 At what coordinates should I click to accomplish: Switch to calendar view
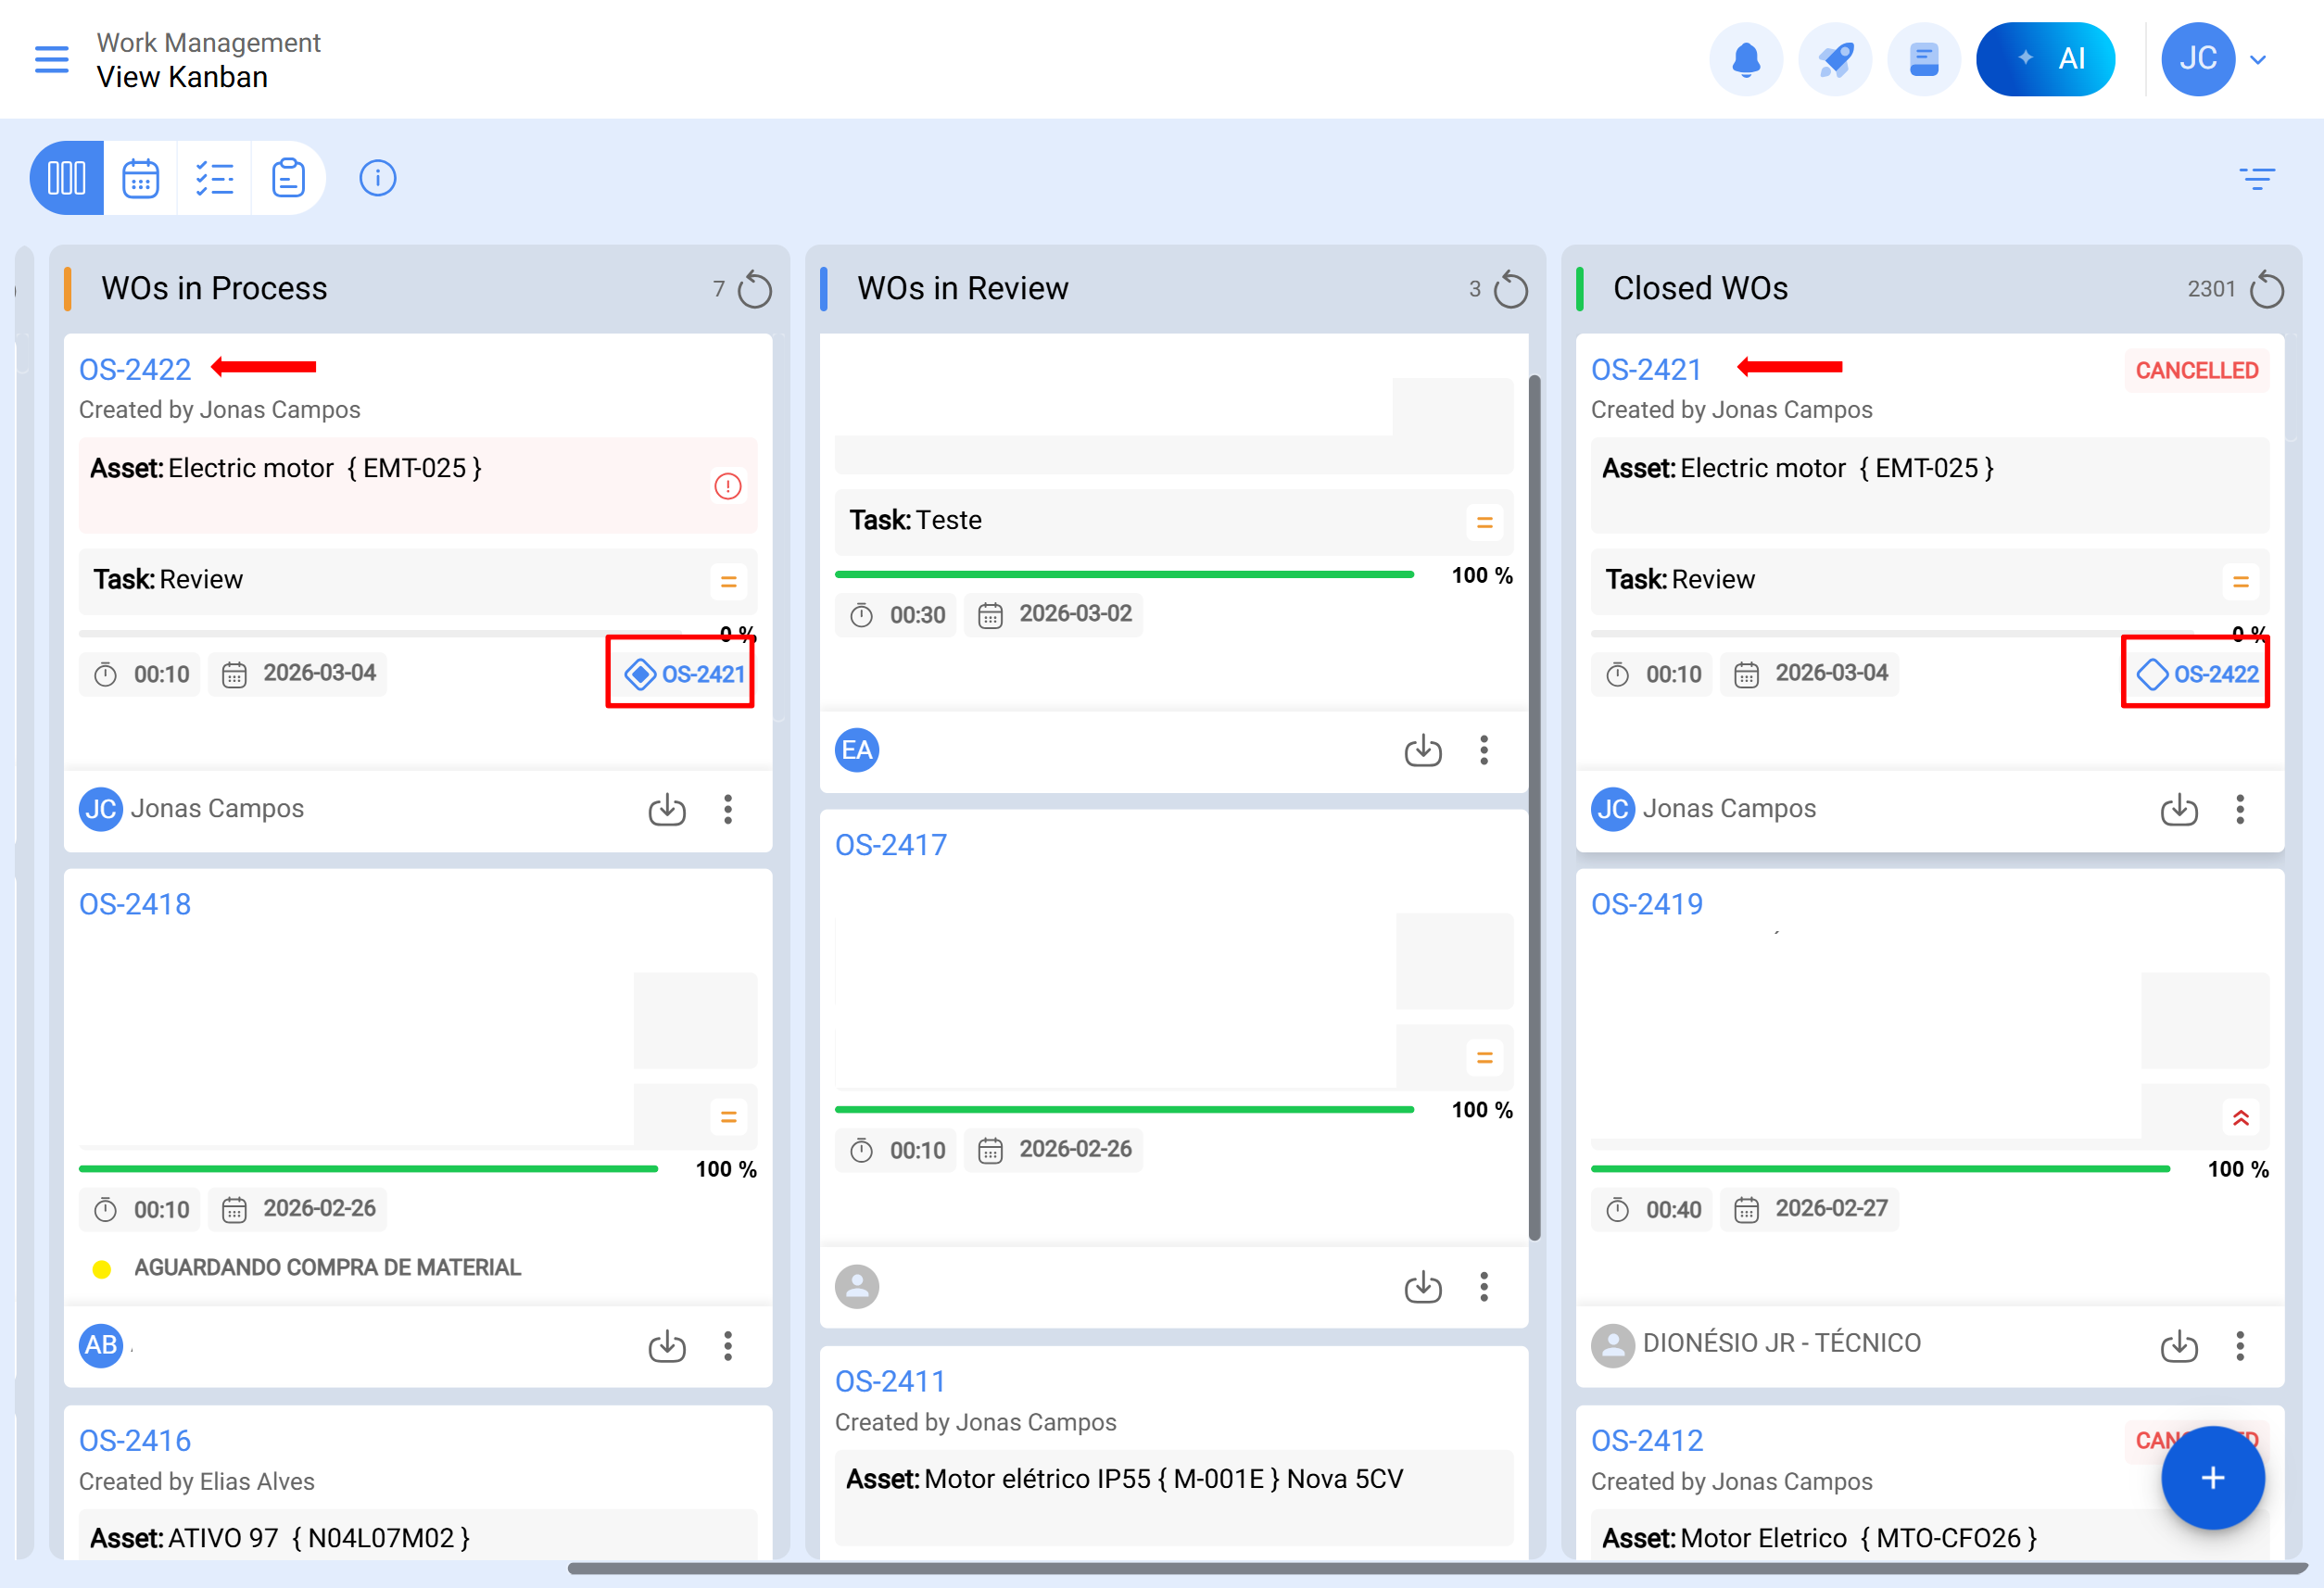point(141,178)
